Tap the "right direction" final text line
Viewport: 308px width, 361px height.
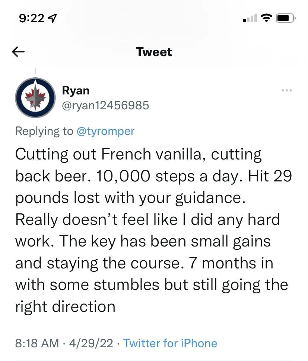65,307
